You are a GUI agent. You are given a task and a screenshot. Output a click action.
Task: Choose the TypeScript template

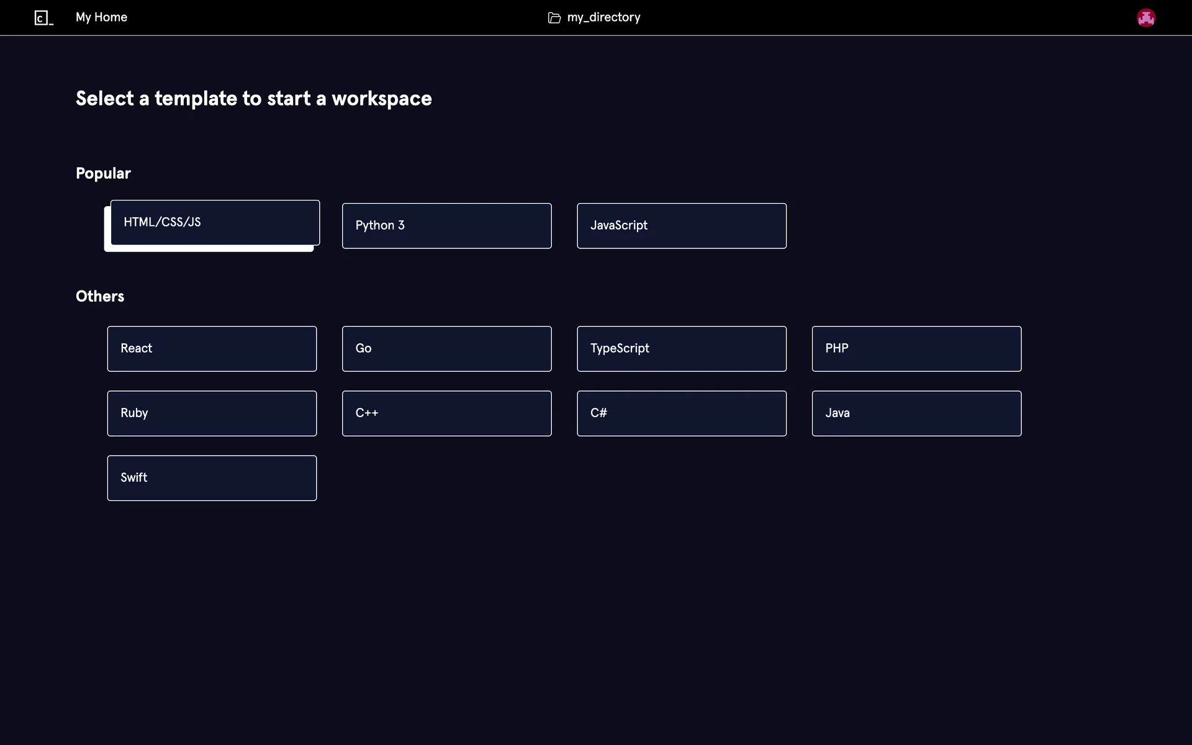coord(681,349)
